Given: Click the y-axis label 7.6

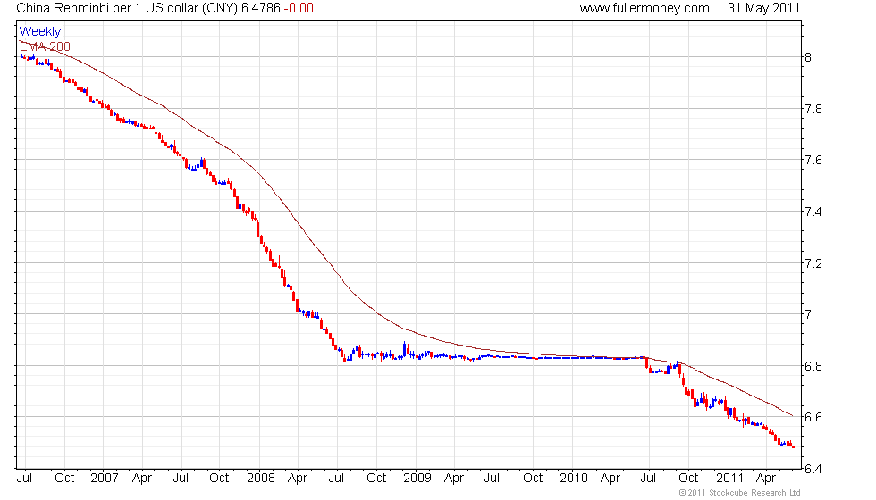Looking at the screenshot, I should click(813, 160).
